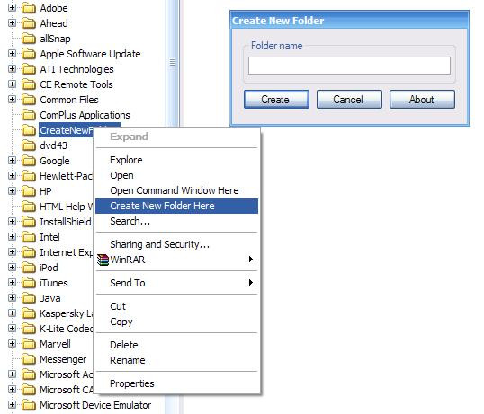Choose Rename from context menu
Screen dimensions: 484x414
click(176, 360)
